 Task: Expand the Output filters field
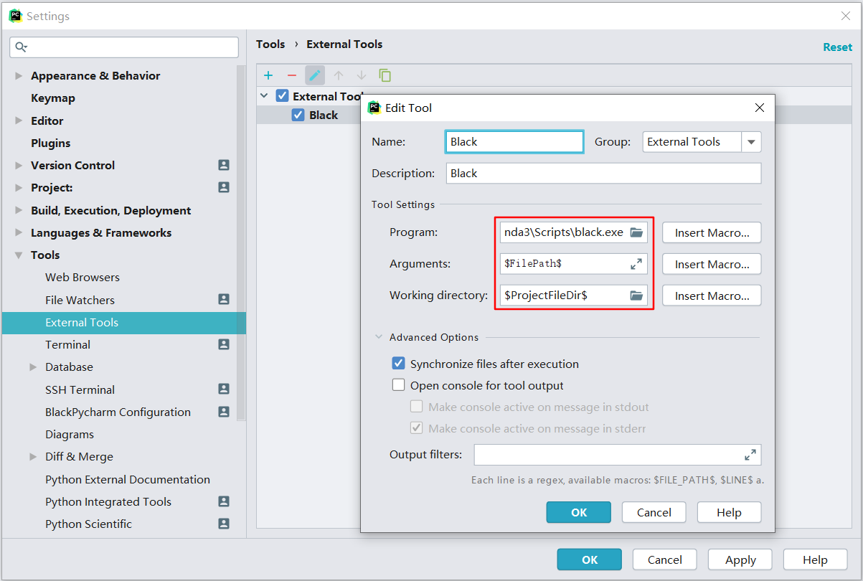click(x=750, y=455)
